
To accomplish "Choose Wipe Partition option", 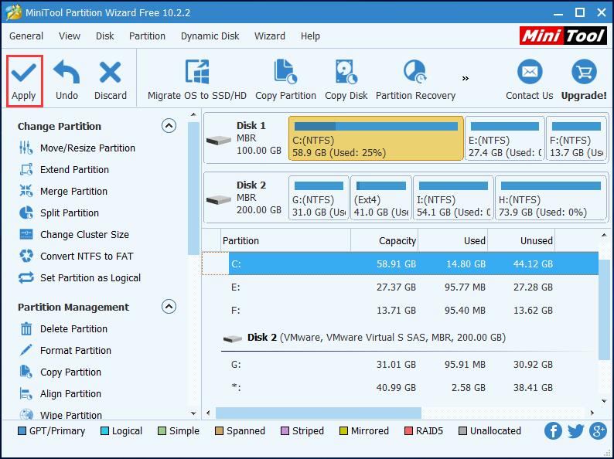I will coord(60,414).
